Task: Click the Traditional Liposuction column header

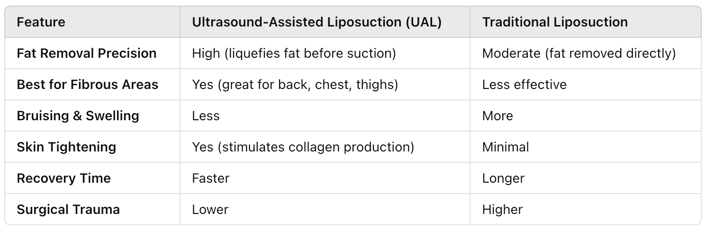Action: point(555,22)
